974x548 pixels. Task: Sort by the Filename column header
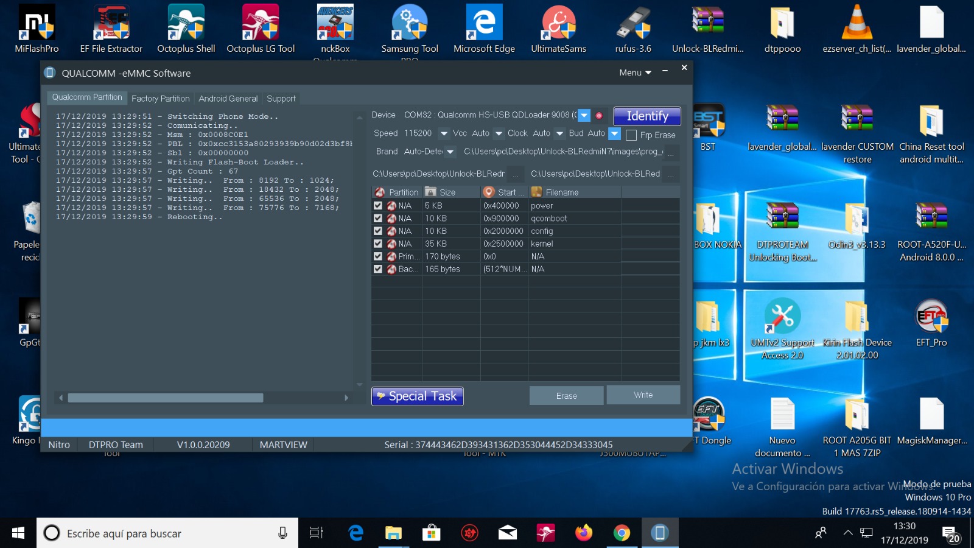pos(575,192)
